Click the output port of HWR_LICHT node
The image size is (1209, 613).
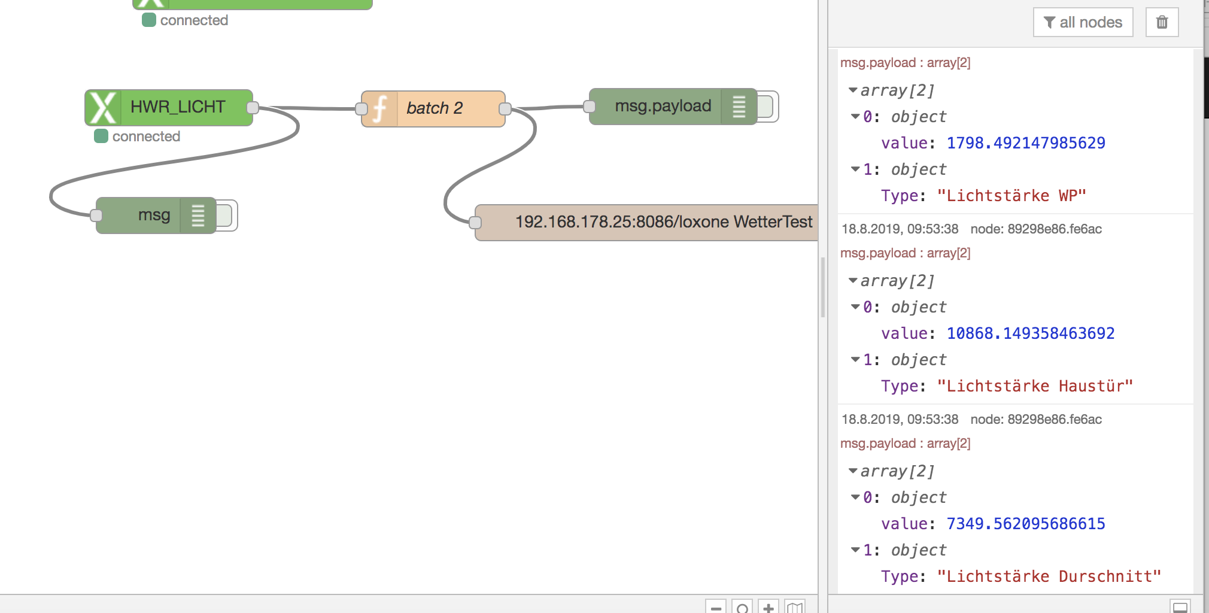coord(253,108)
